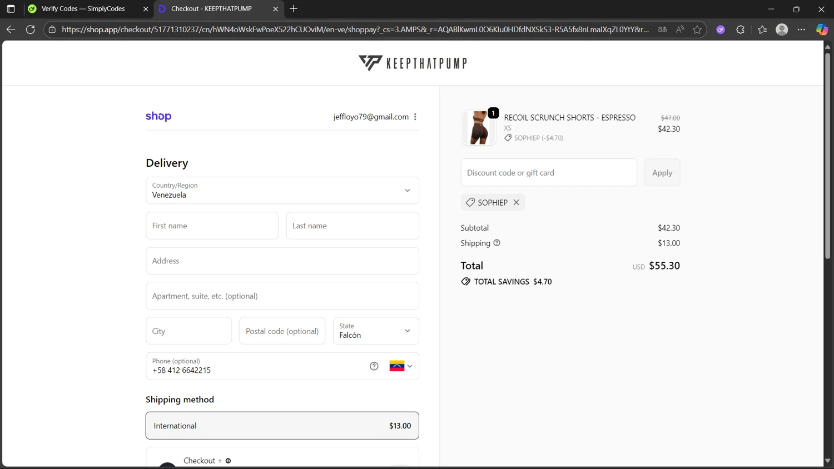This screenshot has width=834, height=469.
Task: Click the page vertical scrollbar
Action: [827, 156]
